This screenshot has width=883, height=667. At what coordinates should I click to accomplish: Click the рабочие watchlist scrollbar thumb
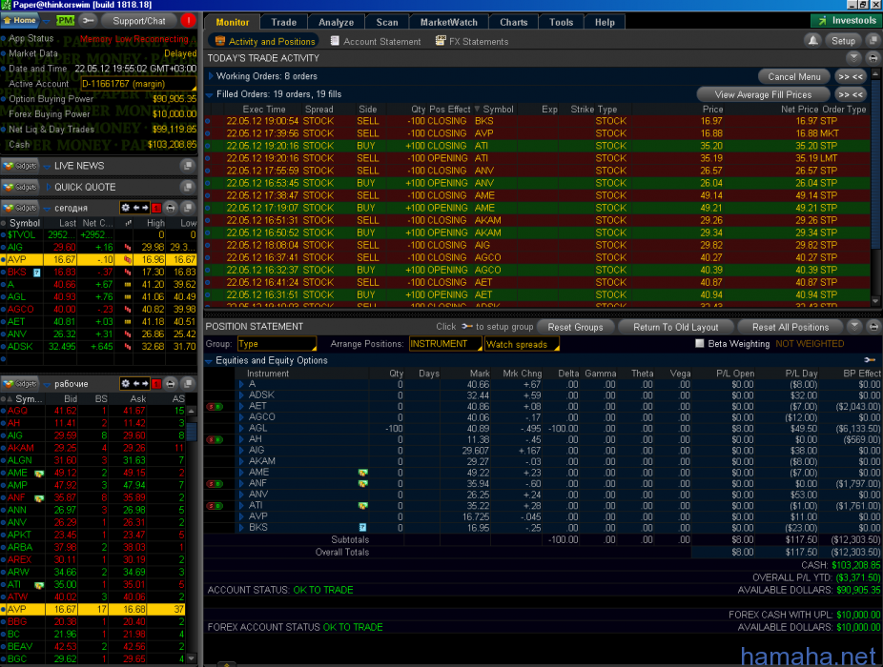192,430
